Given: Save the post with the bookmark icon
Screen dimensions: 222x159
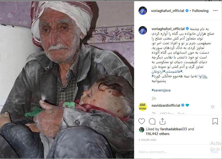Looking at the screenshot, I should tap(215, 122).
